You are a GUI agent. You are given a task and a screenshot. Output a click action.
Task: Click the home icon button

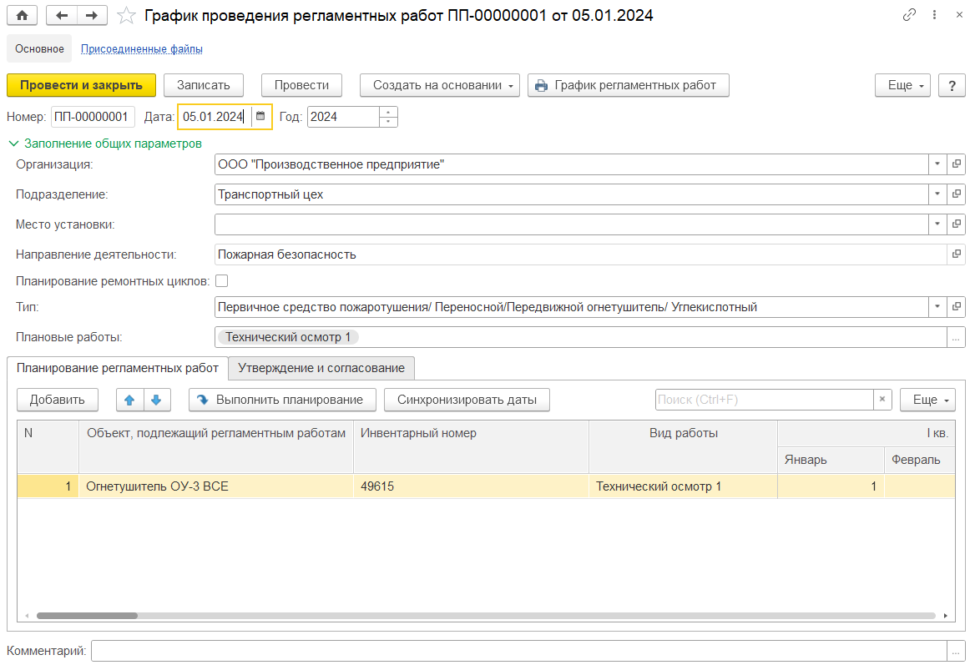[22, 15]
